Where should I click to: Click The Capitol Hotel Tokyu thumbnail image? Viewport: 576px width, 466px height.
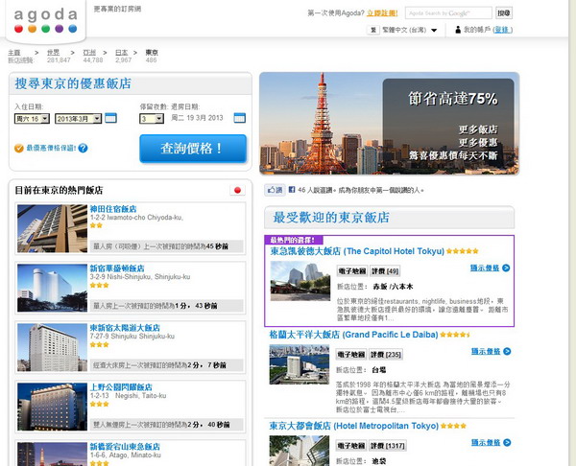click(x=300, y=281)
